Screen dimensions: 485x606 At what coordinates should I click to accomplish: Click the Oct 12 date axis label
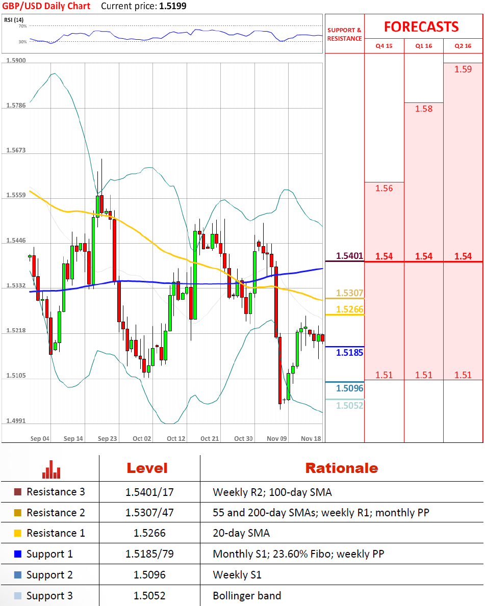(x=176, y=439)
